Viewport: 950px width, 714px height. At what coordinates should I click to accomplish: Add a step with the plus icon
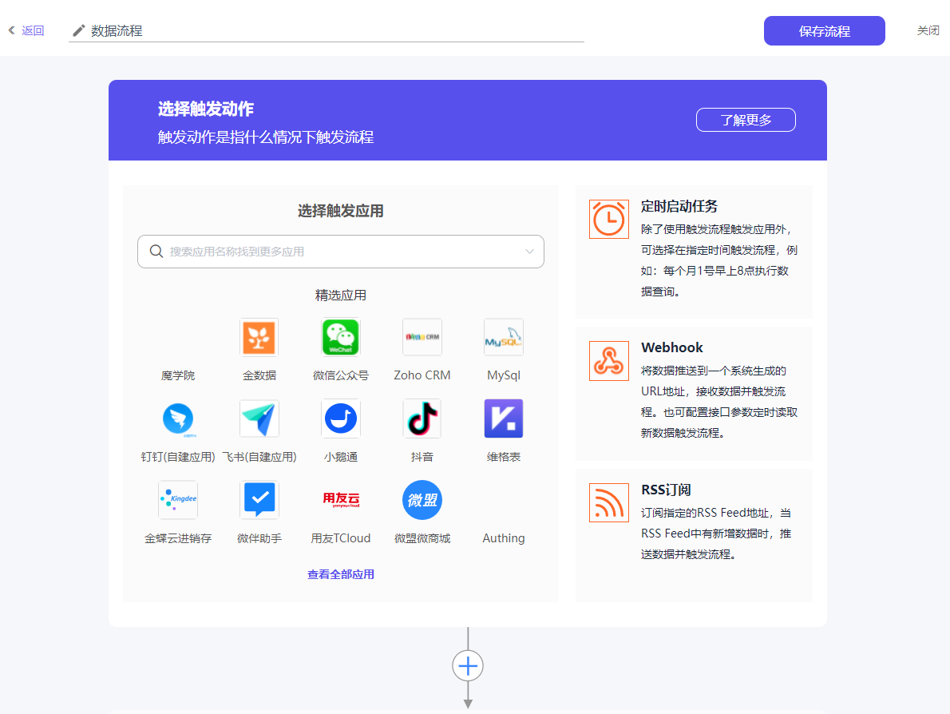point(468,666)
